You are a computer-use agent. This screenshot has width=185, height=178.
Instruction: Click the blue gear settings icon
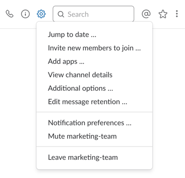(x=41, y=14)
